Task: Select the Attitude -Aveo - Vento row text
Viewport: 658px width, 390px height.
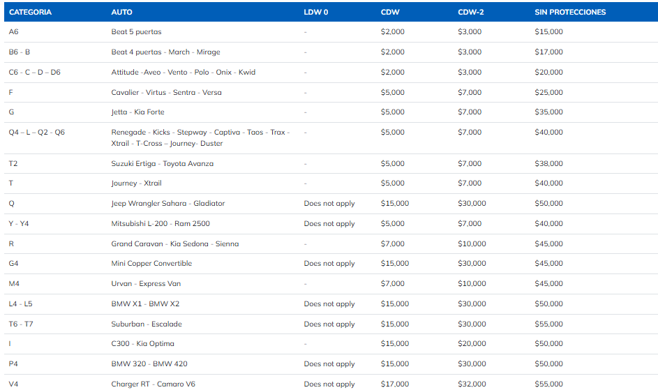Action: [184, 72]
